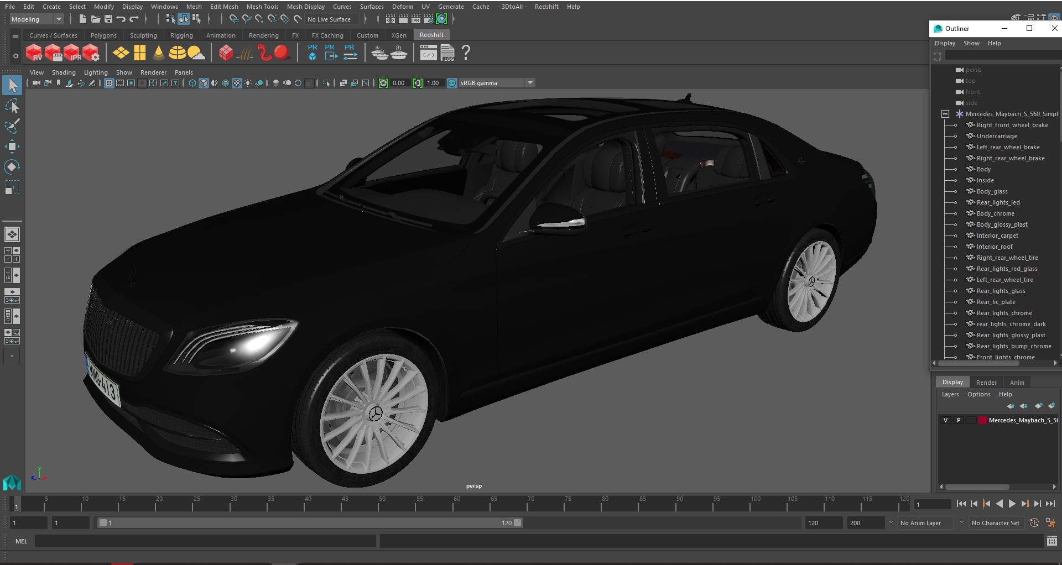This screenshot has height=565, width=1062.
Task: Toggle auto keyframe button near timeline
Action: (x=1034, y=522)
